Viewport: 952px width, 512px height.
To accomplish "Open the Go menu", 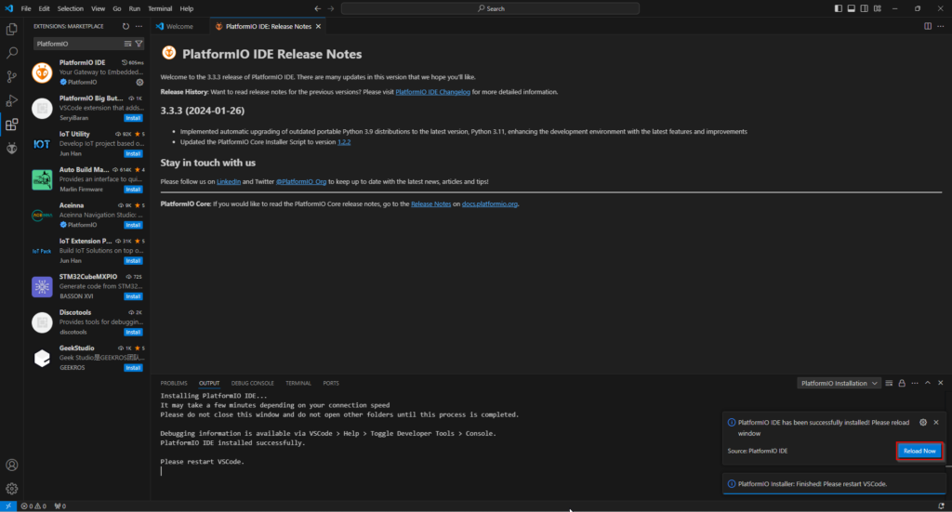I will pyautogui.click(x=116, y=8).
